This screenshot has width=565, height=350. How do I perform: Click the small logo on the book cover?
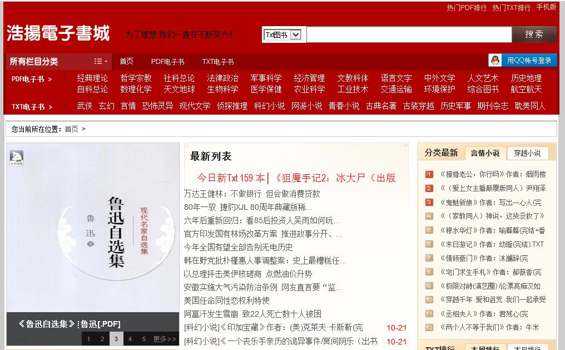click(17, 158)
